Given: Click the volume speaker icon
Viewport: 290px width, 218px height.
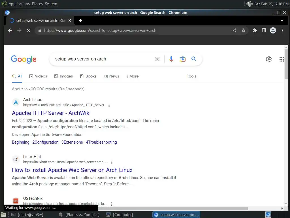Looking at the screenshot, I should pos(249,4).
